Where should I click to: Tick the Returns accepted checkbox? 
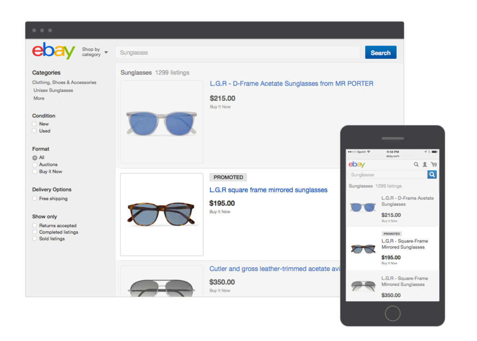[x=35, y=226]
